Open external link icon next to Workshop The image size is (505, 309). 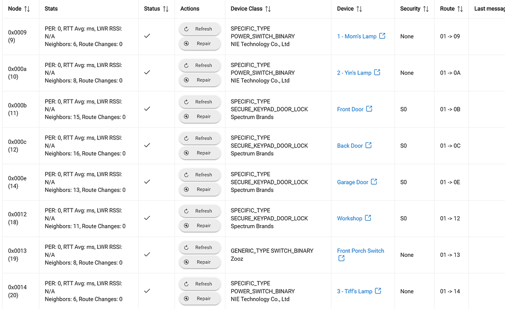coord(368,218)
